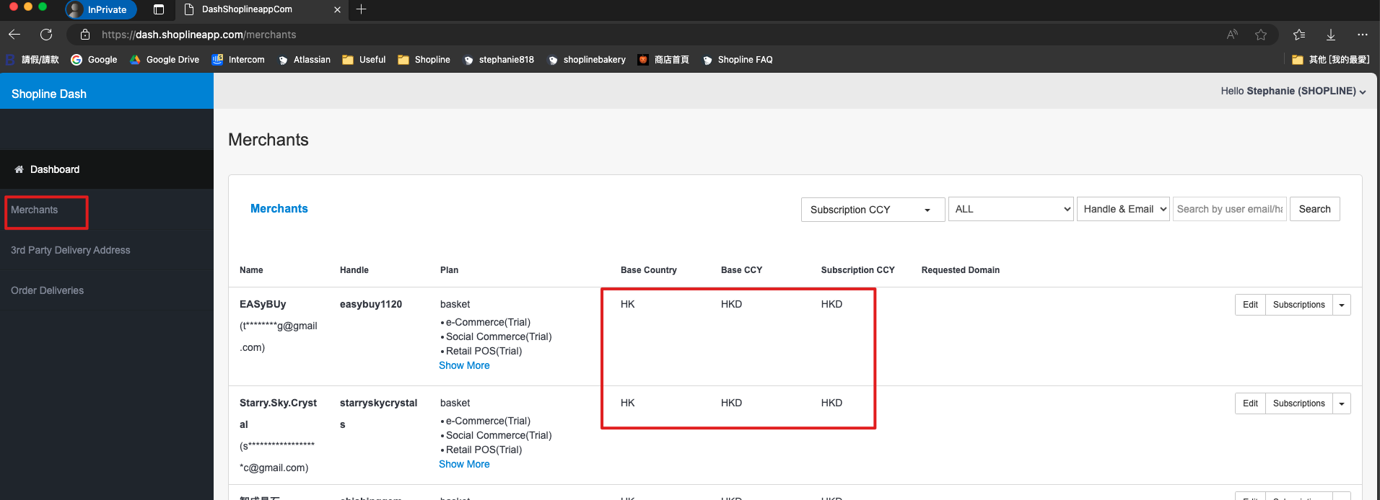The image size is (1380, 500).
Task: Open 3rd Party Delivery Address in sidebar
Action: 71,250
